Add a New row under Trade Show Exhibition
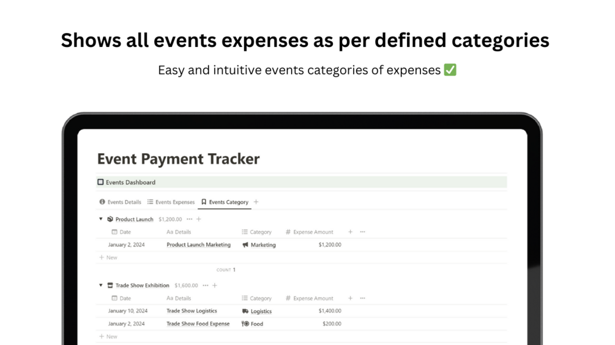The height and width of the screenshot is (345, 615). 108,336
